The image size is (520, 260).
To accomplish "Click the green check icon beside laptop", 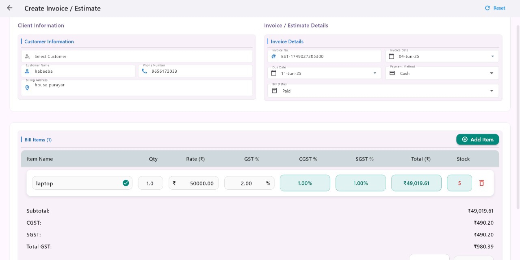I will coord(126,183).
